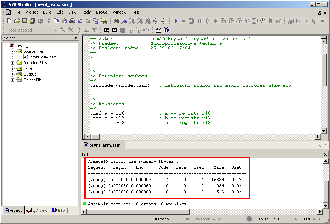The image size is (330, 224).
Task: Undo the last edit with the Undo arrow
Action: click(80, 21)
